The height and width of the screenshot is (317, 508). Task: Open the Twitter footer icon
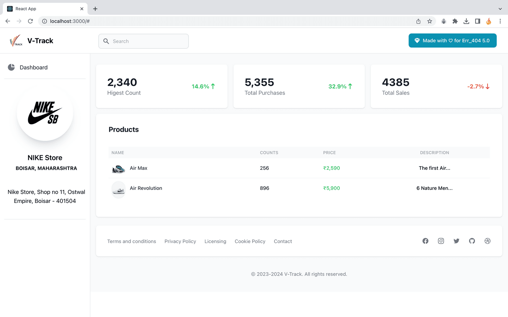point(456,241)
